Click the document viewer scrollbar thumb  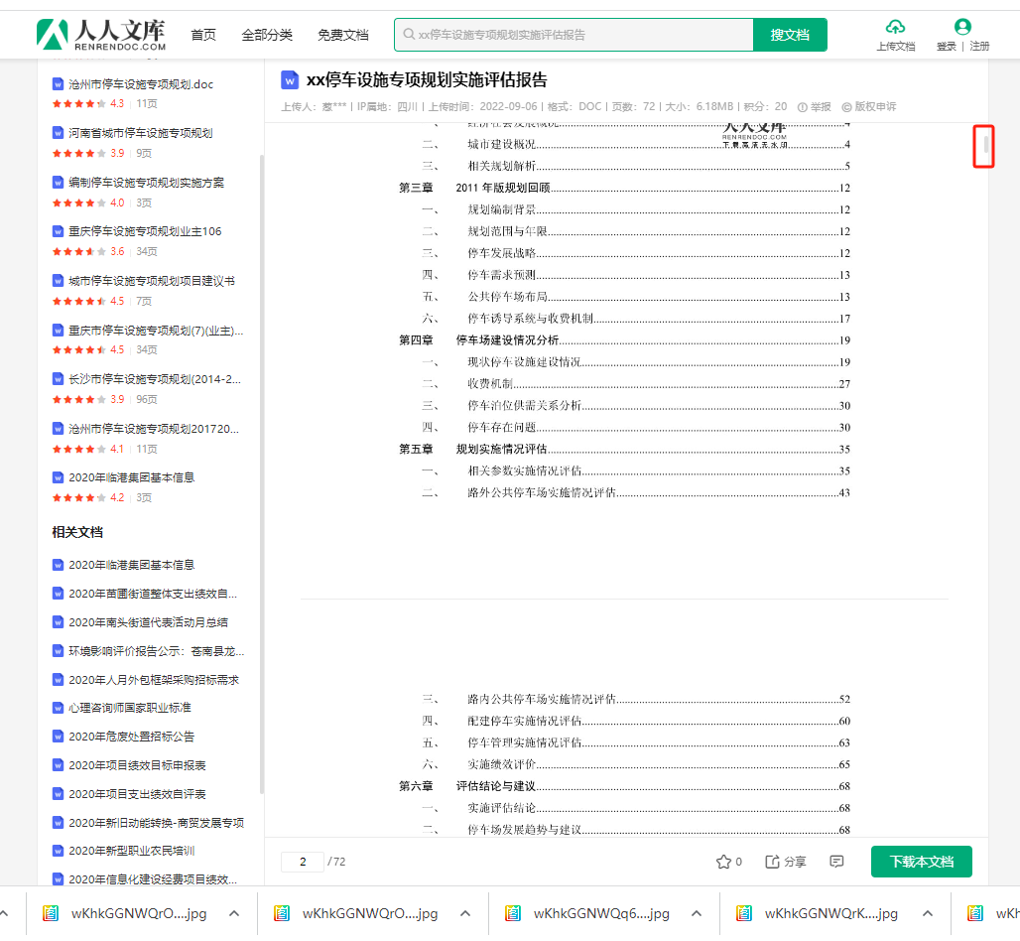pyautogui.click(x=985, y=147)
